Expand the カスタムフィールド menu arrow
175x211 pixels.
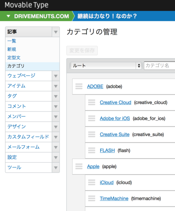(56, 137)
